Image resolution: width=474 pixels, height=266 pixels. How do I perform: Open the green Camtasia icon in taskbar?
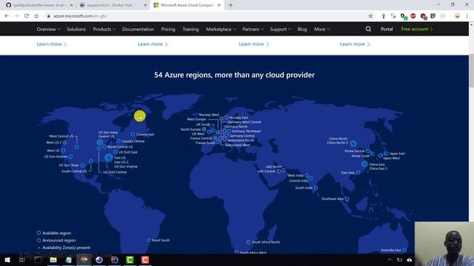[130, 259]
